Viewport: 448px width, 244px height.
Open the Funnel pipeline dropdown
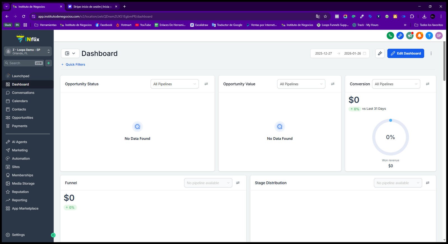tap(208, 183)
